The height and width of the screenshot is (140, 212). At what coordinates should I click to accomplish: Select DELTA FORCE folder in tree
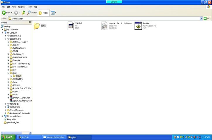[x=18, y=54]
